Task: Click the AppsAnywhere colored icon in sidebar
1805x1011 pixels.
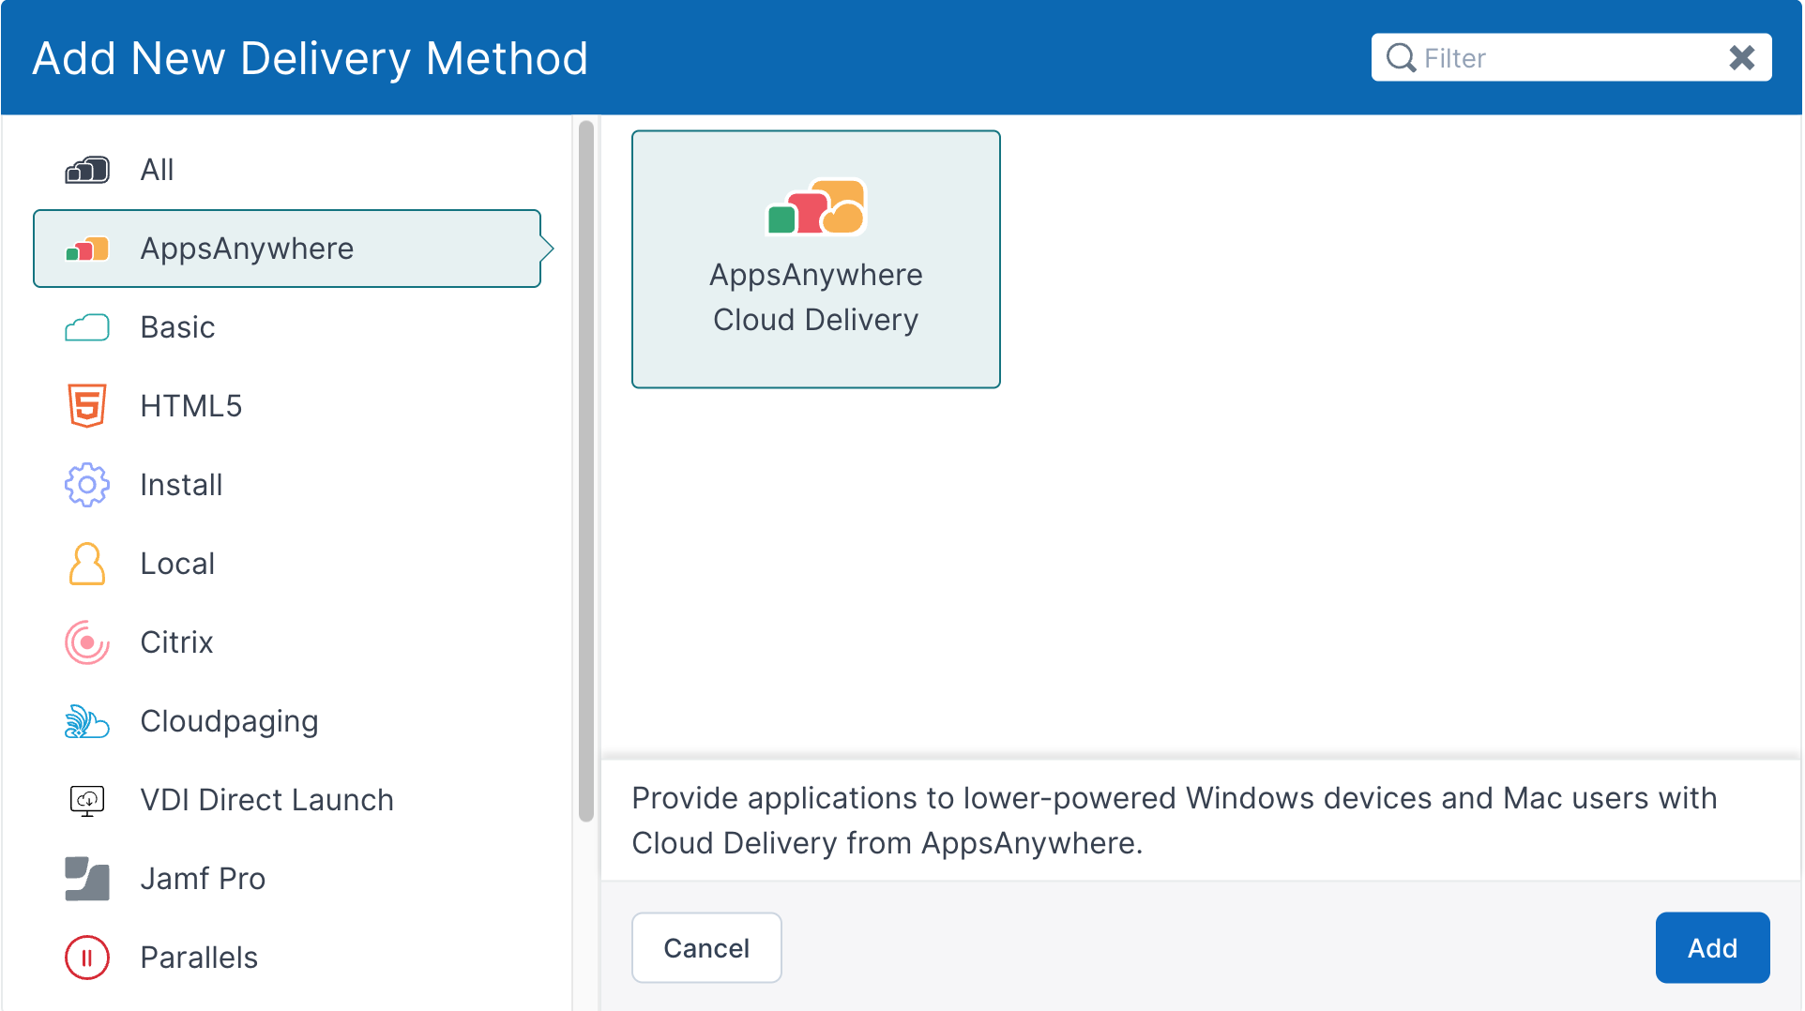Action: click(87, 249)
